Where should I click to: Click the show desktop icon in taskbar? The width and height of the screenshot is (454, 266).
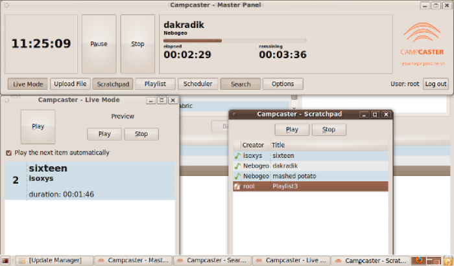(x=5, y=261)
